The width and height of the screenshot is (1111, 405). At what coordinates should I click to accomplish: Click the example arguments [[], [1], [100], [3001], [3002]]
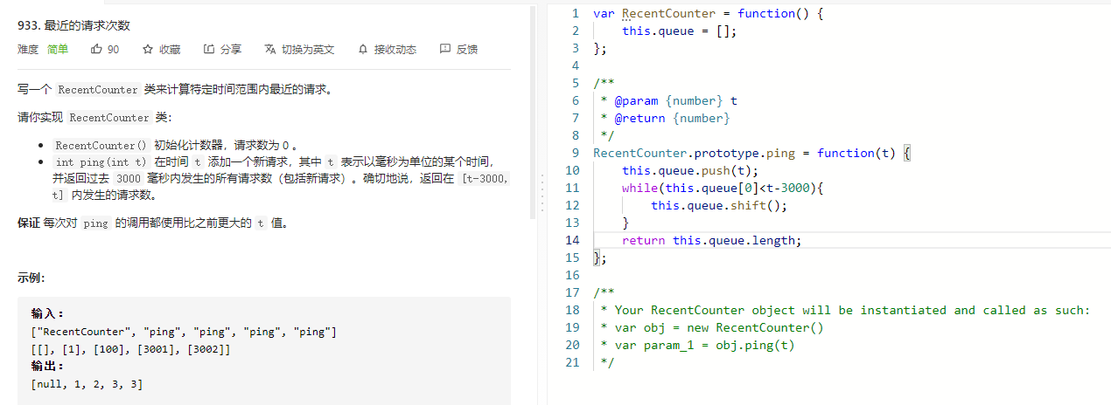130,349
